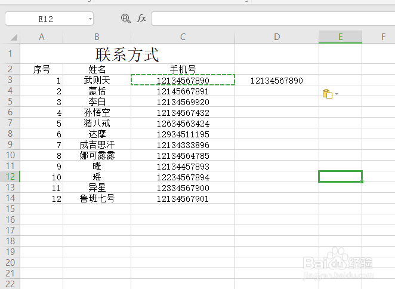
Task: Click the title cell 联系方式
Action: click(127, 54)
